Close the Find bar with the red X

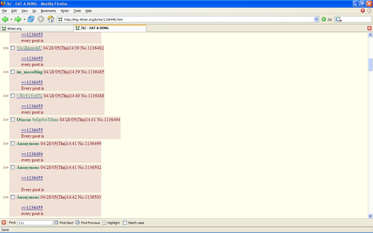[x=4, y=223]
